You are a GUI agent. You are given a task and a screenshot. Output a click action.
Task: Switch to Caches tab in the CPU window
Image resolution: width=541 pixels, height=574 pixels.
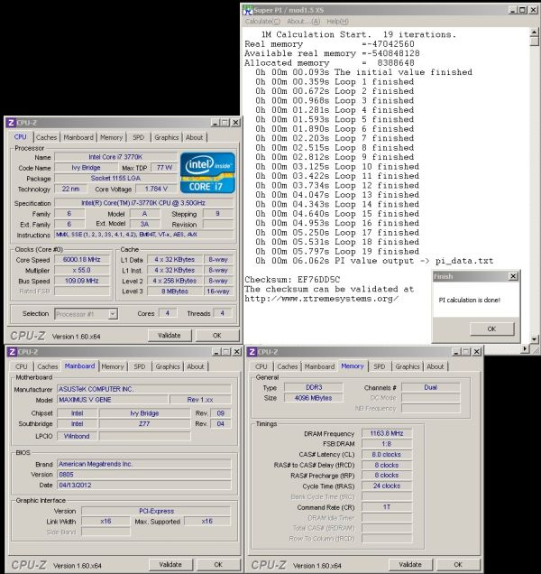tap(47, 137)
